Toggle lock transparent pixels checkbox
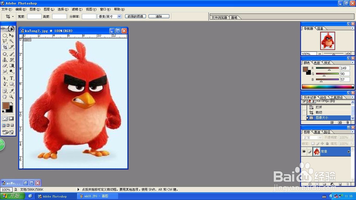 313,143
